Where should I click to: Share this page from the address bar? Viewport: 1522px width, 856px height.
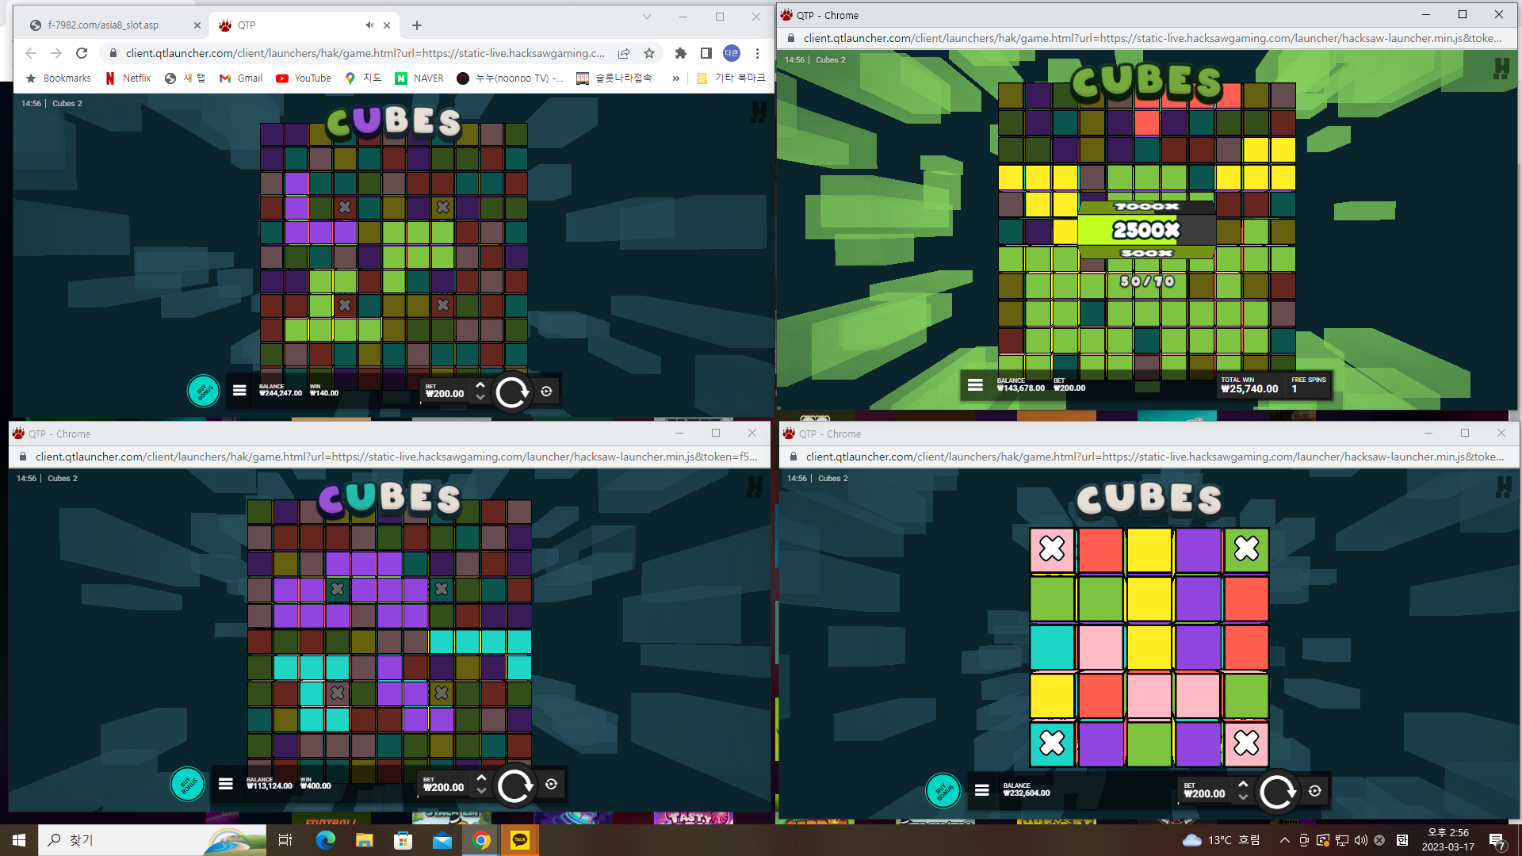pyautogui.click(x=624, y=53)
